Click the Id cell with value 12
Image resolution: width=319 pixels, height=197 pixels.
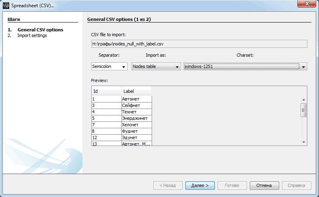coord(107,137)
